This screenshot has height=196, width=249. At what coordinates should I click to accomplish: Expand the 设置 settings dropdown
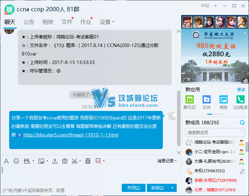[x=107, y=22]
